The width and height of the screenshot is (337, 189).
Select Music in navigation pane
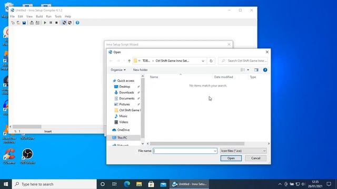pos(123,116)
